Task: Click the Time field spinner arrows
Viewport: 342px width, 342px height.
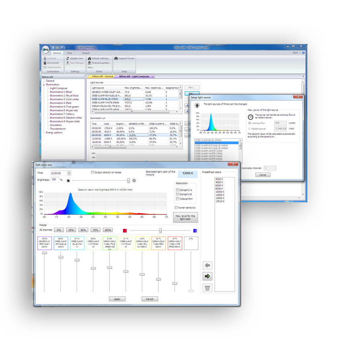Action: click(69, 173)
